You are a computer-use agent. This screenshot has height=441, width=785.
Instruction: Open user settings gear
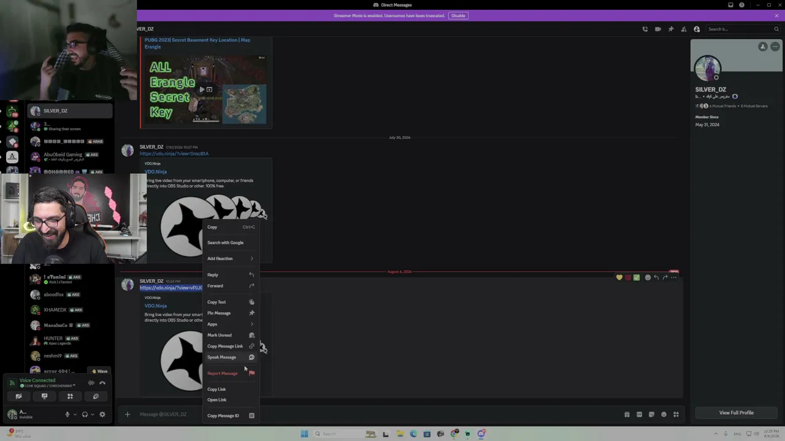coord(102,415)
